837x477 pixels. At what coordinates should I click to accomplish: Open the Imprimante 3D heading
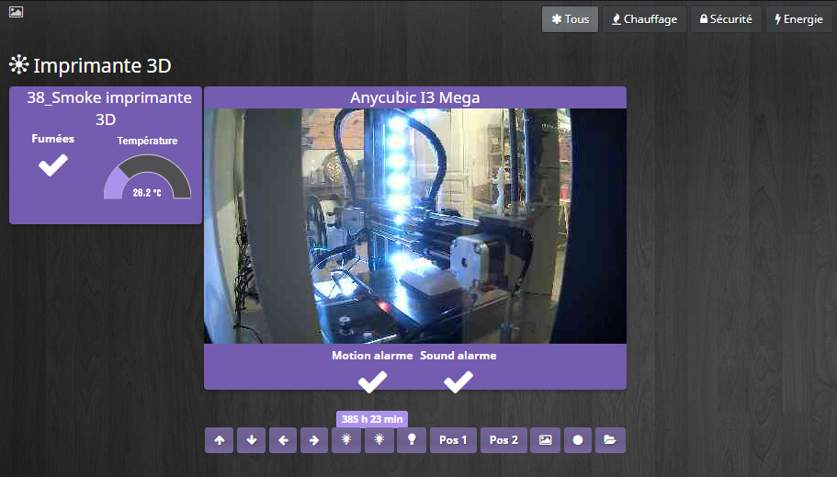coord(102,65)
